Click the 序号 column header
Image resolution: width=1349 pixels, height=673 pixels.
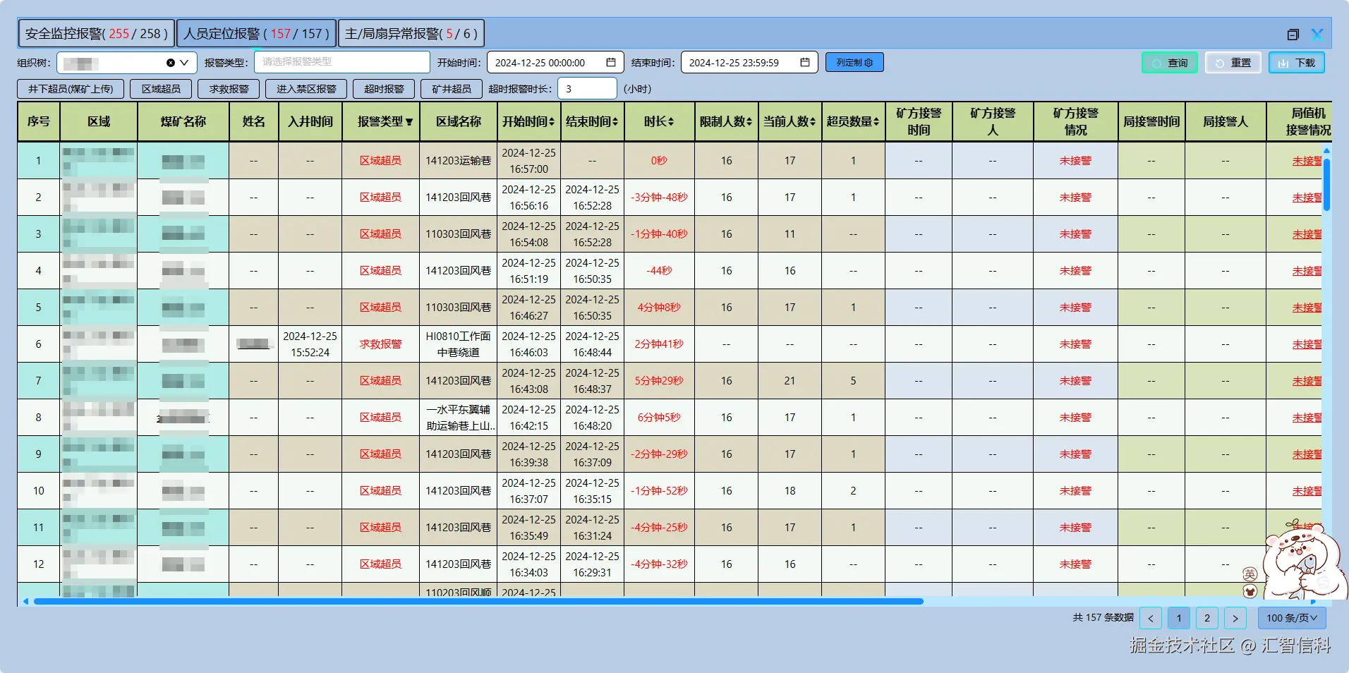[x=39, y=122]
